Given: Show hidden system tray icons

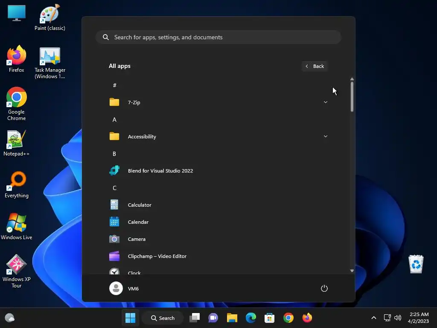Looking at the screenshot, I should click(374, 318).
